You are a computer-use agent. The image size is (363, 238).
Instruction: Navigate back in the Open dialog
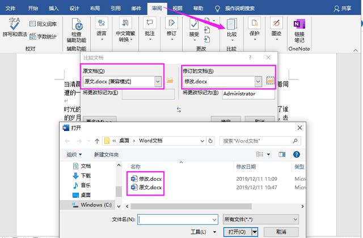pyautogui.click(x=67, y=141)
